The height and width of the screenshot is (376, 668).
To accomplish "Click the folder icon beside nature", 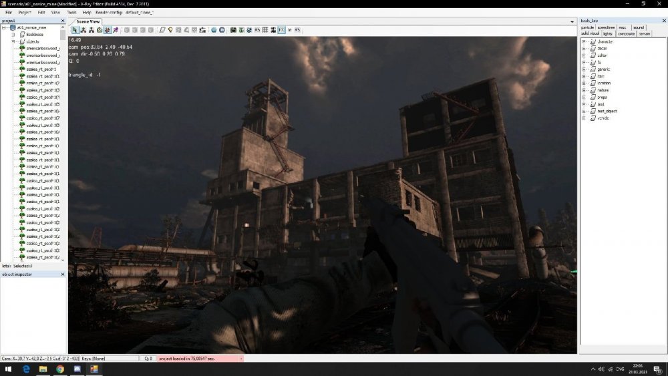I will [593, 90].
